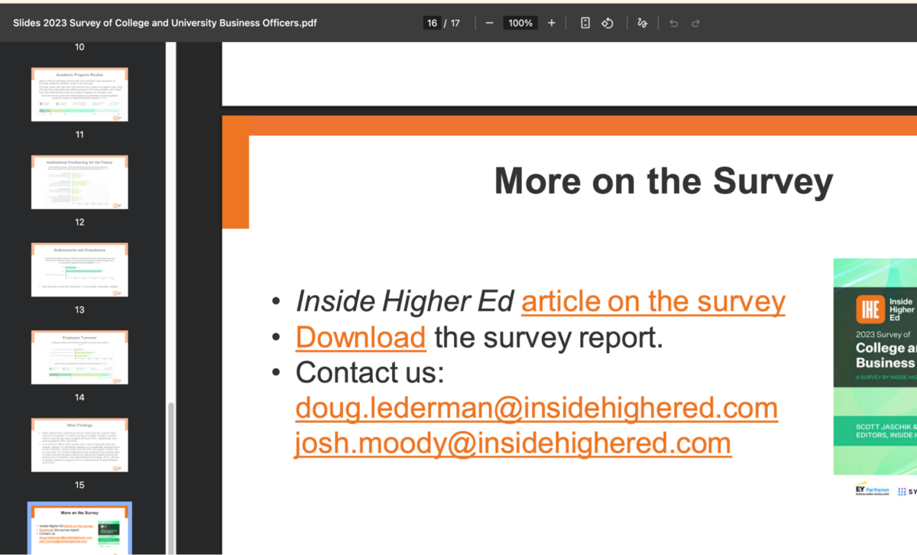Screen dimensions: 917x555
Task: Click the page number input field
Action: click(x=431, y=22)
